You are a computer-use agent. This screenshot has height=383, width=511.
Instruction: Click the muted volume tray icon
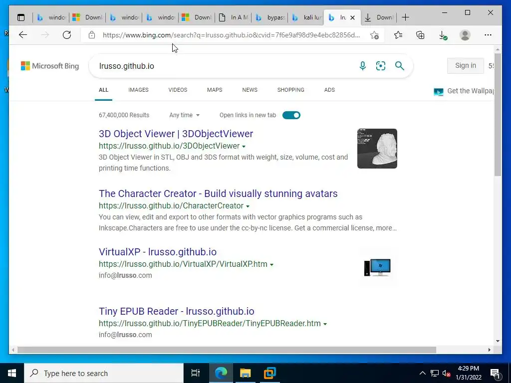click(446, 373)
